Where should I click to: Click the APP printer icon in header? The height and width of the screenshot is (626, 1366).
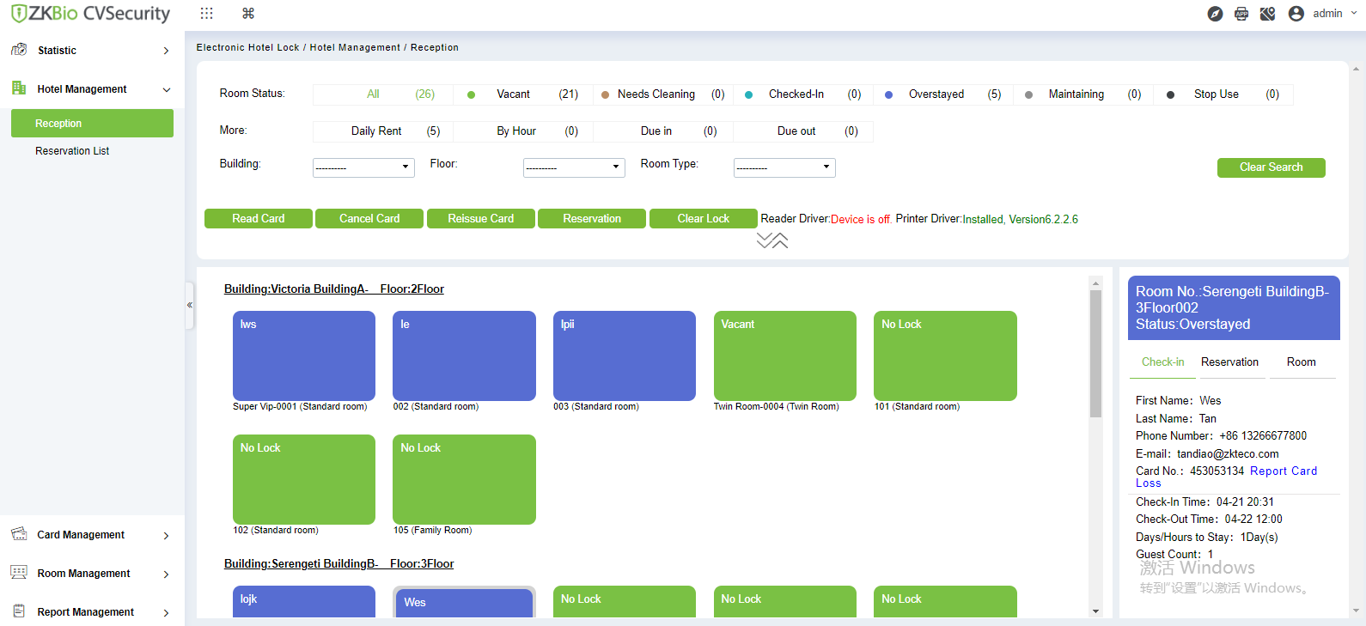1241,14
